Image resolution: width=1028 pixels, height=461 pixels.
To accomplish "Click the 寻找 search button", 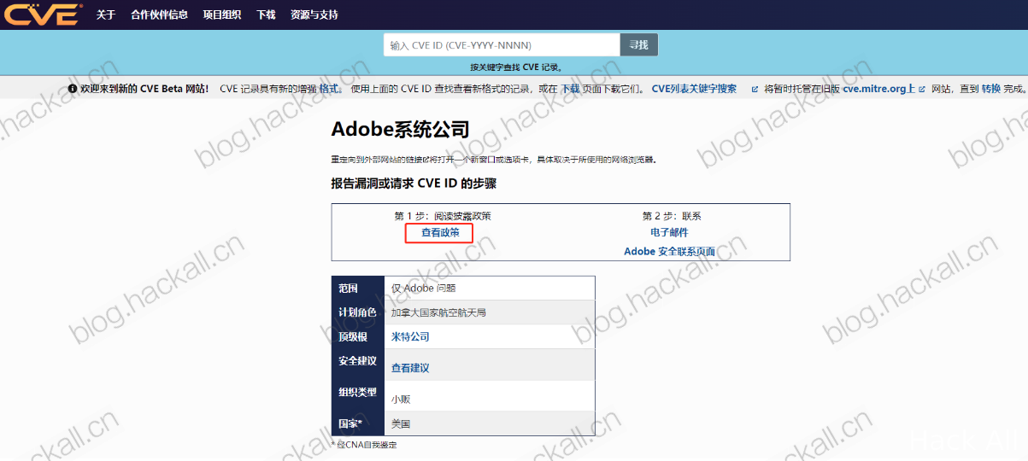I will (x=639, y=44).
